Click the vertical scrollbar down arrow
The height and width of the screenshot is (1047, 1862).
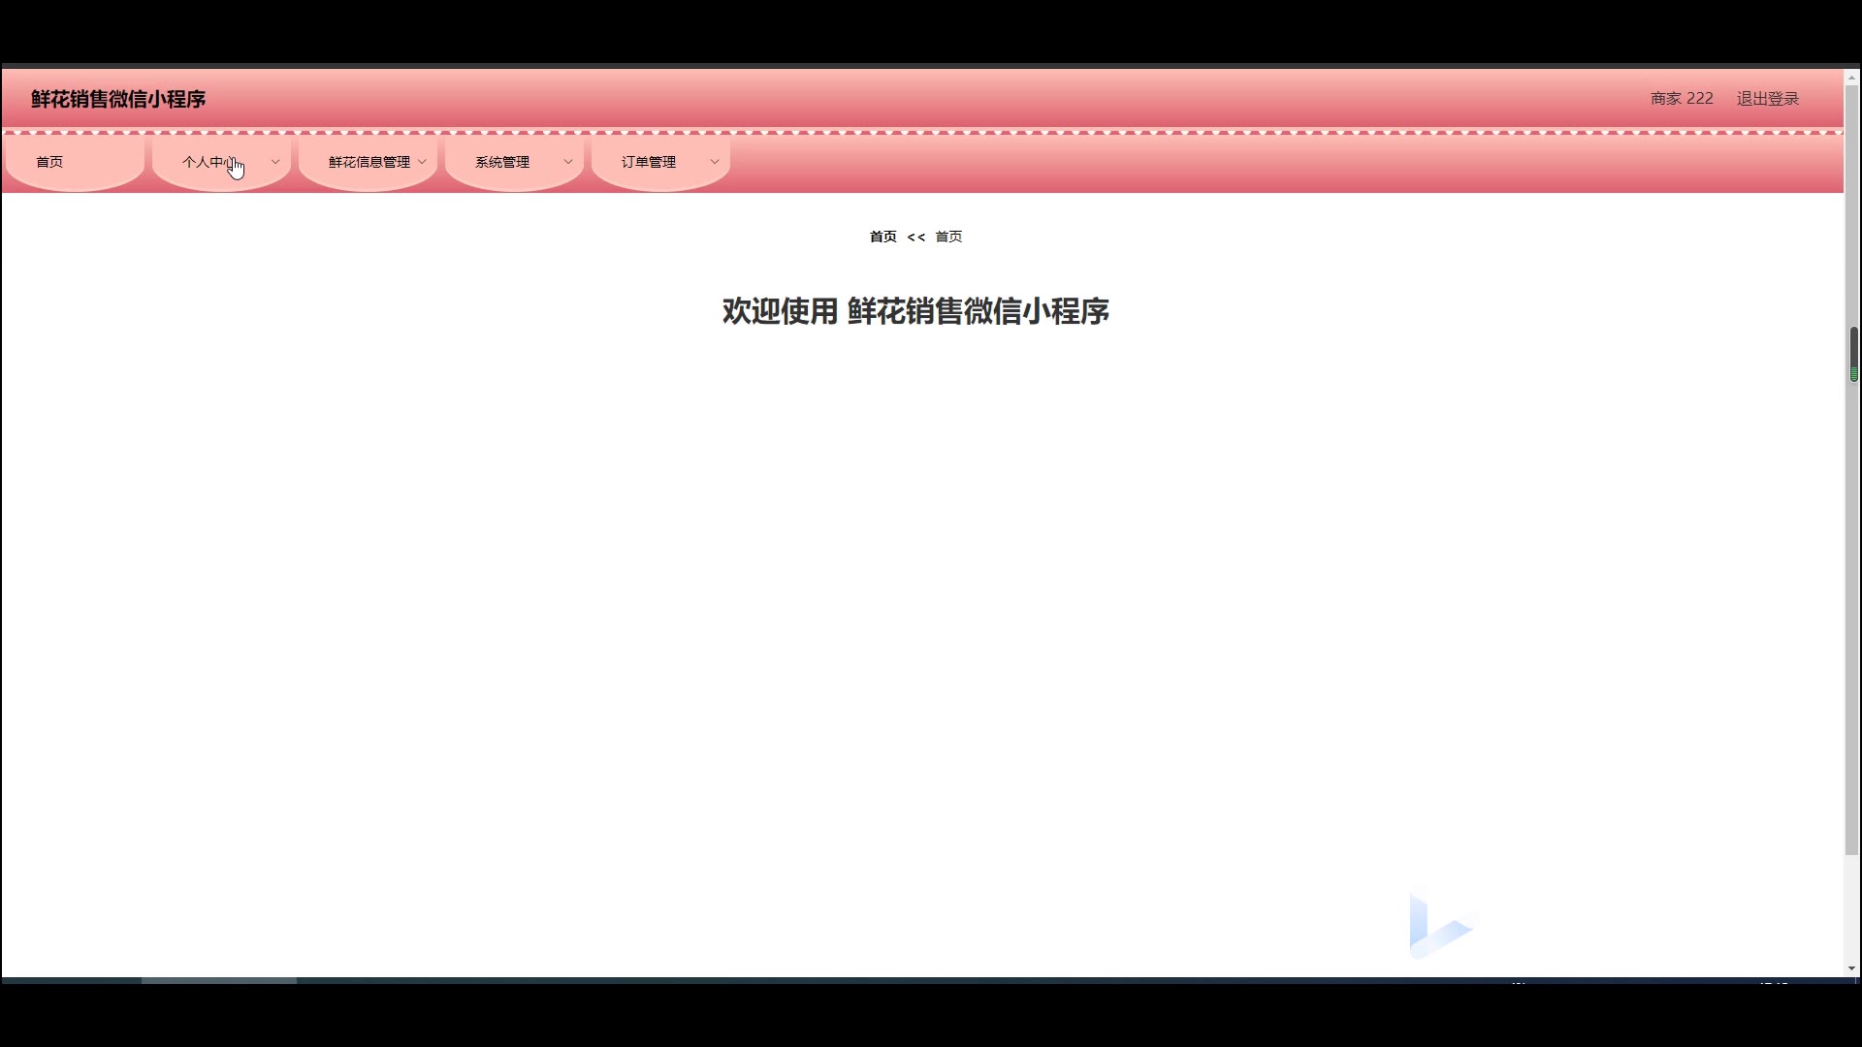[x=1851, y=968]
